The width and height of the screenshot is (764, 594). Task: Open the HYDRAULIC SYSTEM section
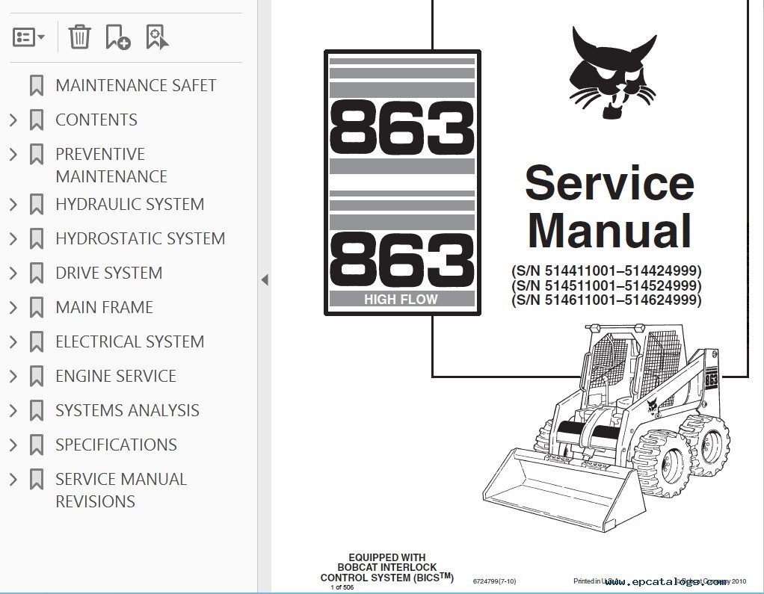coord(130,205)
